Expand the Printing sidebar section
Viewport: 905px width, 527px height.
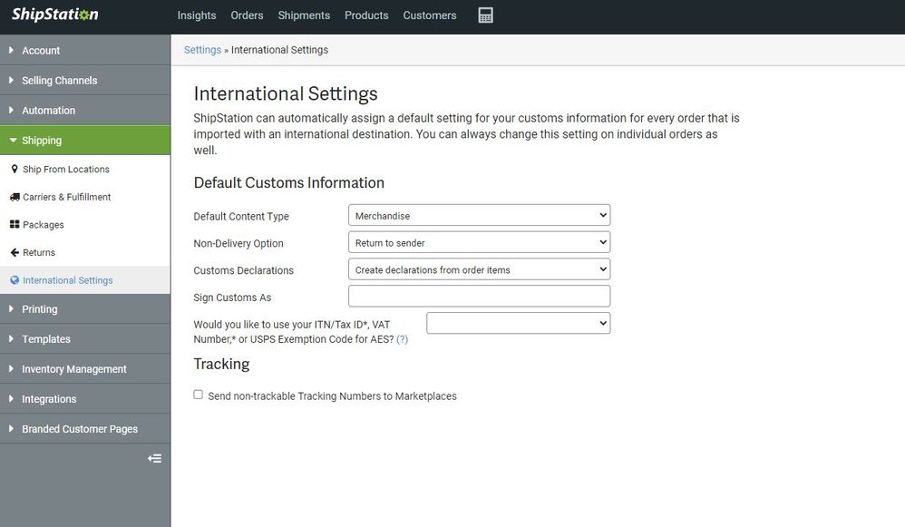(x=39, y=309)
